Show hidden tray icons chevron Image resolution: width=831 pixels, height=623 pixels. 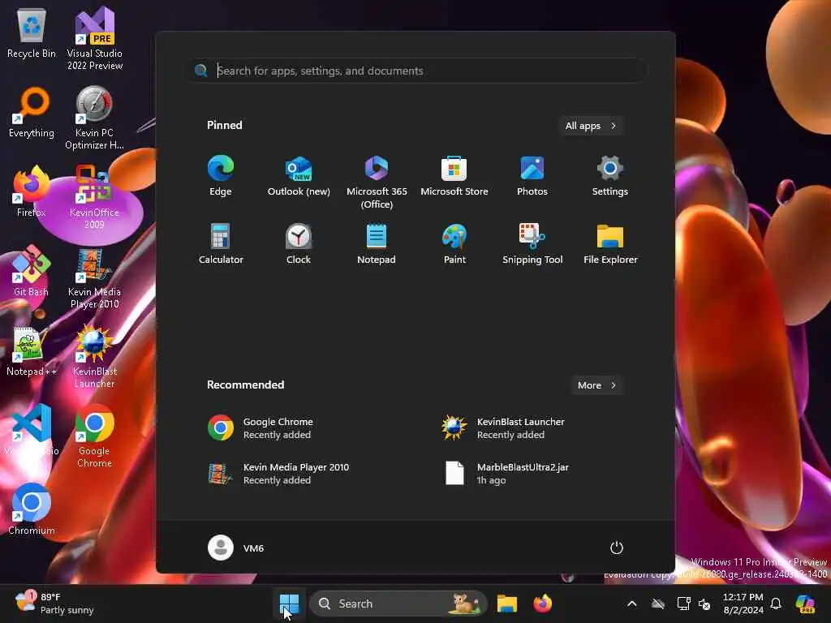pos(631,604)
